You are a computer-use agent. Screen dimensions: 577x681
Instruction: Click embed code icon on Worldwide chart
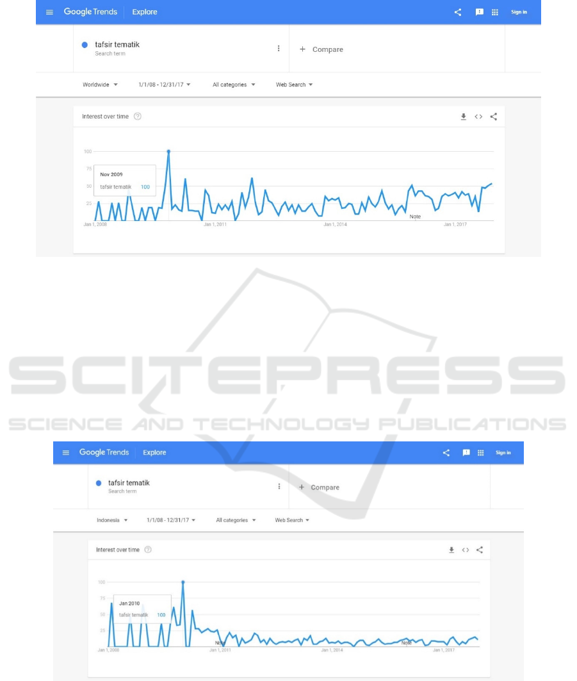tap(478, 117)
